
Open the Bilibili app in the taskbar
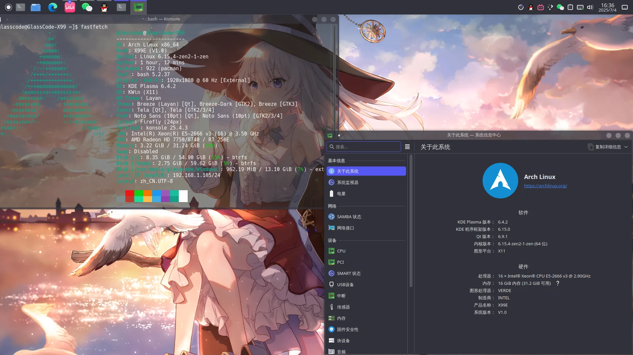[x=70, y=7]
